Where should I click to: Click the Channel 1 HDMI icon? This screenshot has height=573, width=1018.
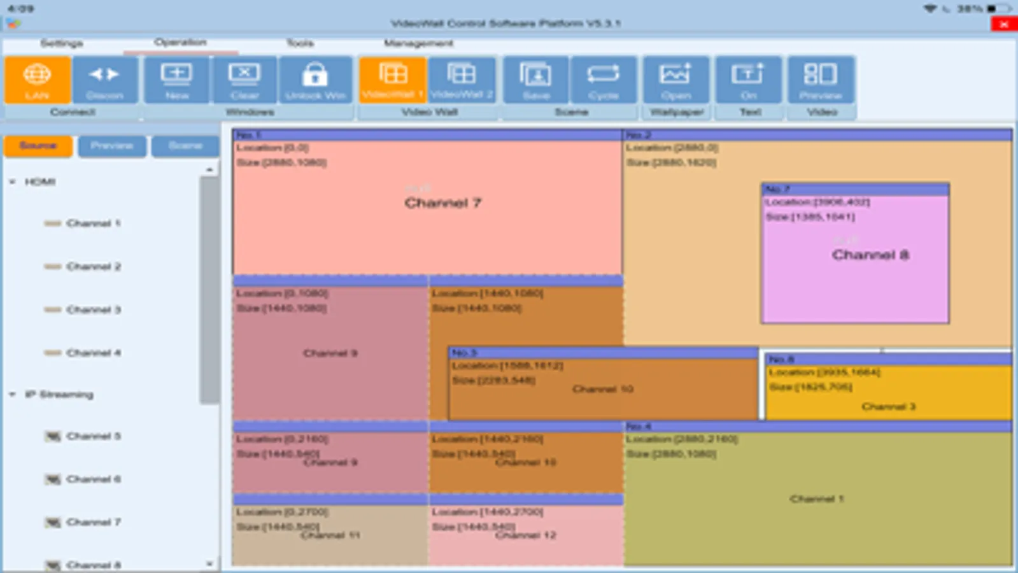click(x=53, y=223)
